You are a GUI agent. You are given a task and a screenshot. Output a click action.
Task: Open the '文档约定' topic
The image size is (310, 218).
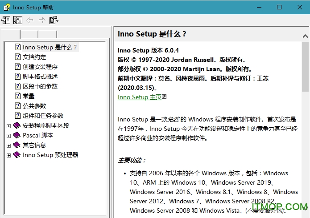(x=34, y=57)
